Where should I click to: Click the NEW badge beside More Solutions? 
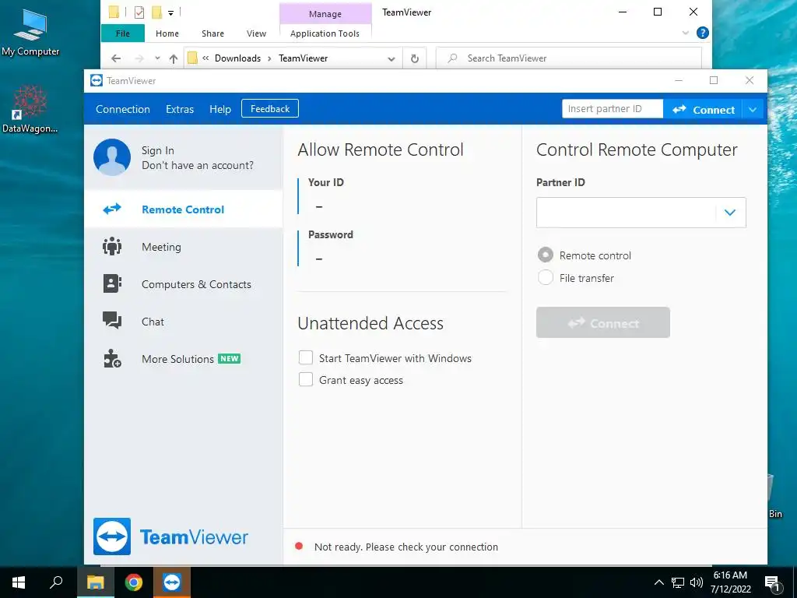click(230, 358)
